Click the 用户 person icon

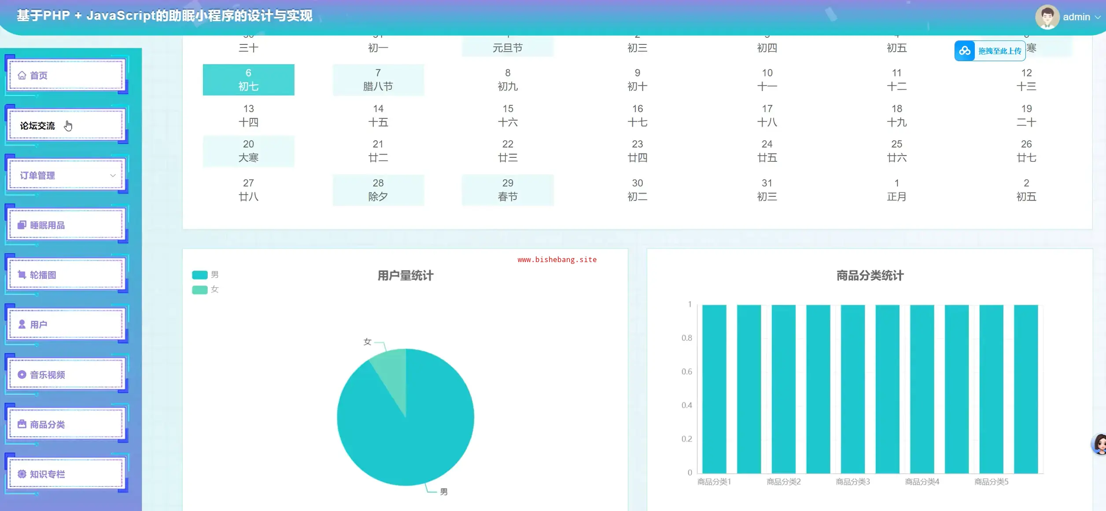[x=22, y=325]
